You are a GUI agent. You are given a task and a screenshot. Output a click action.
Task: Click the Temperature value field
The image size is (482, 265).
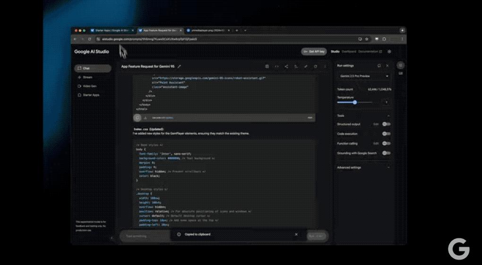[x=387, y=102]
